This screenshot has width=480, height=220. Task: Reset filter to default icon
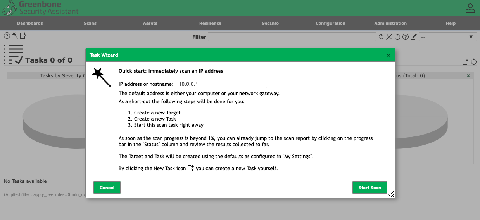point(397,37)
